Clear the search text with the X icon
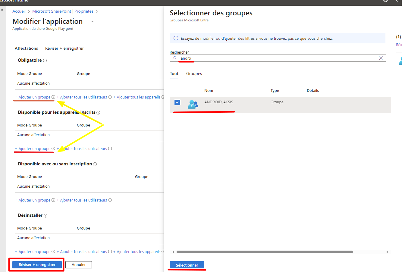Screen dimensions: 402x272 point(381,58)
